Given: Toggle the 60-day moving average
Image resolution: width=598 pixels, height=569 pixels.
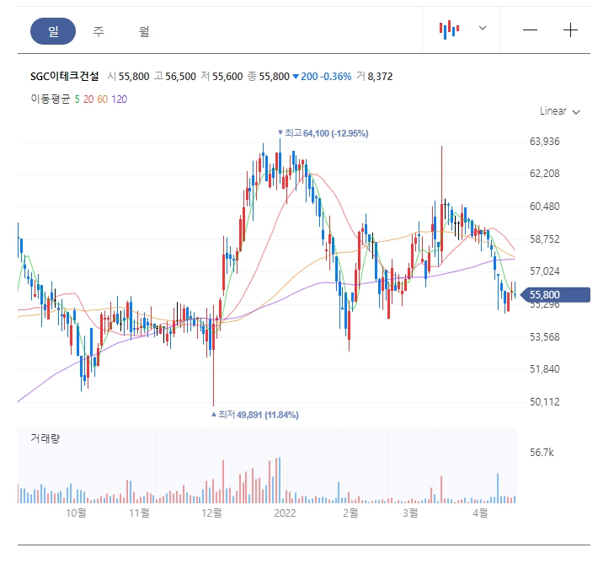Looking at the screenshot, I should 102,99.
